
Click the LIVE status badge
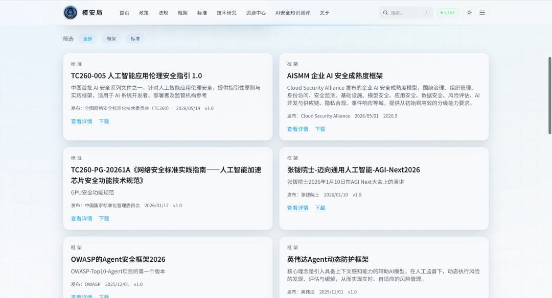(448, 13)
